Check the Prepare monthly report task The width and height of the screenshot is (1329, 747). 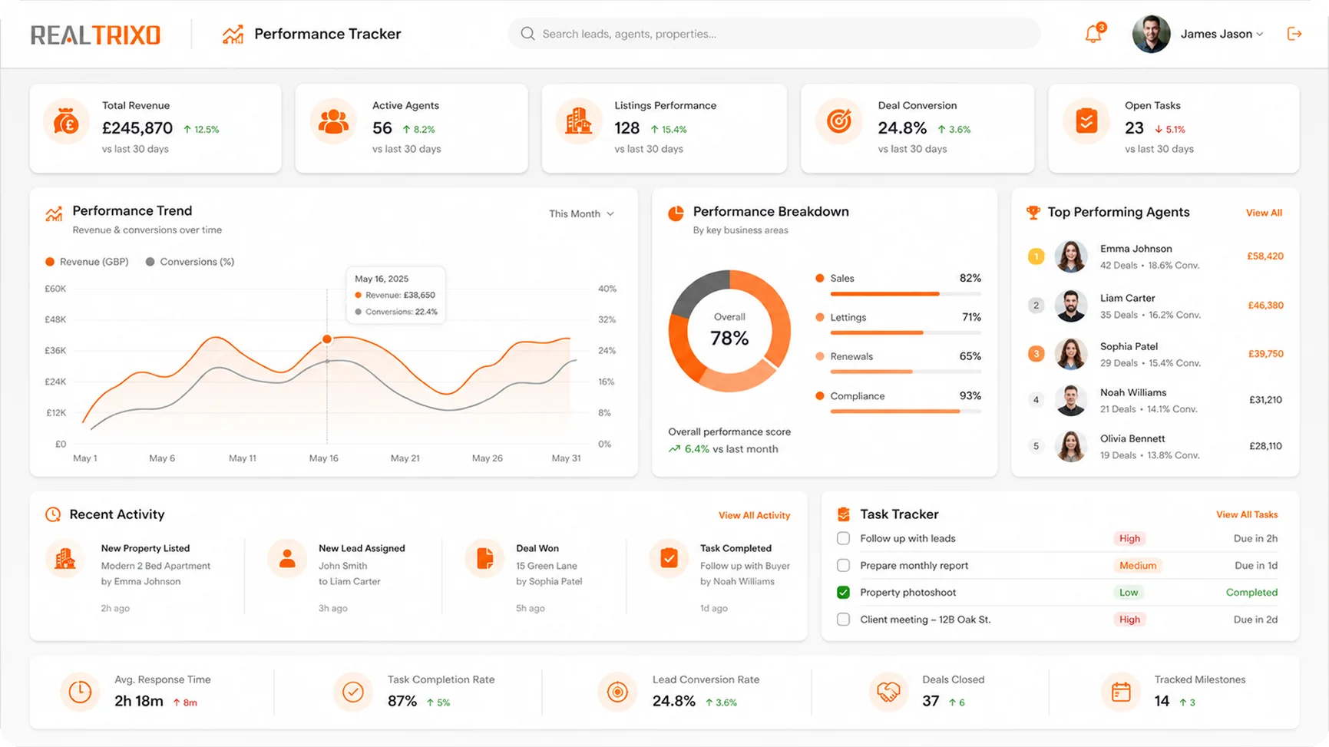[x=843, y=565]
